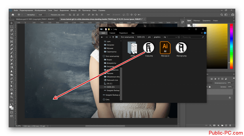The width and height of the screenshot is (244, 136).
Task: Open Quick Access toolbar customize arrow in Explorer
Action: click(x=112, y=29)
